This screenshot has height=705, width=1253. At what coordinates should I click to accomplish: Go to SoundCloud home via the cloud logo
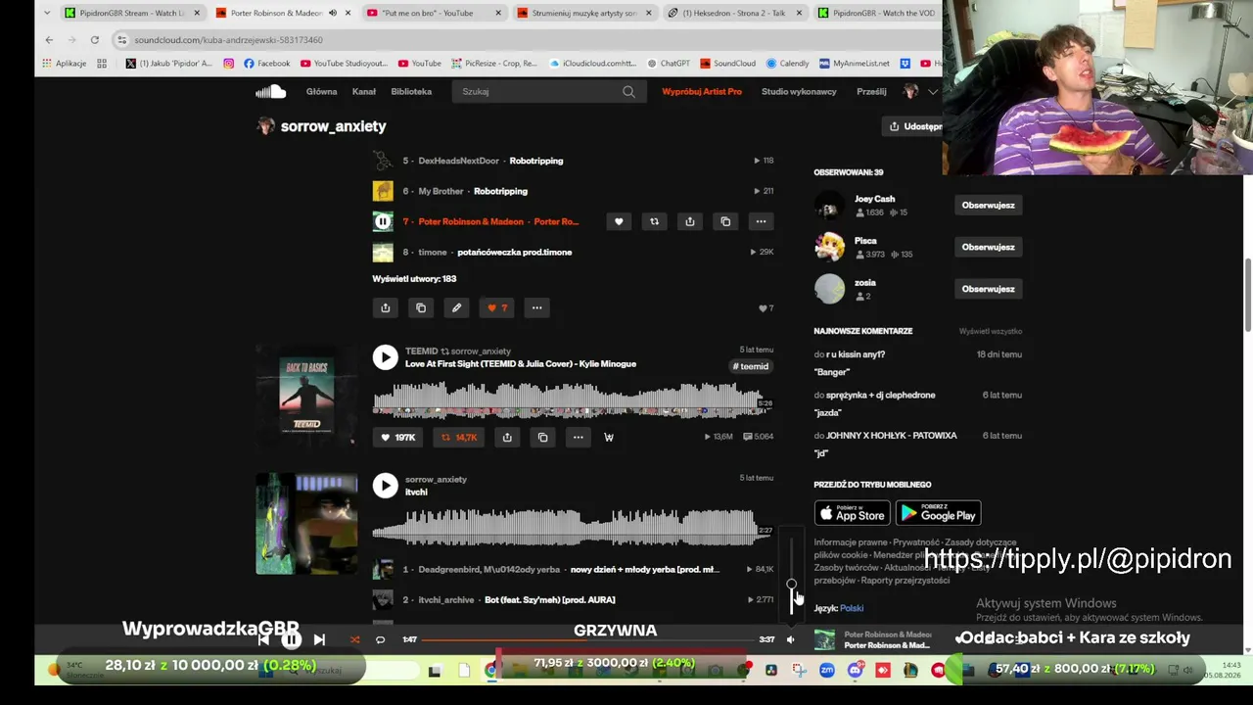270,91
